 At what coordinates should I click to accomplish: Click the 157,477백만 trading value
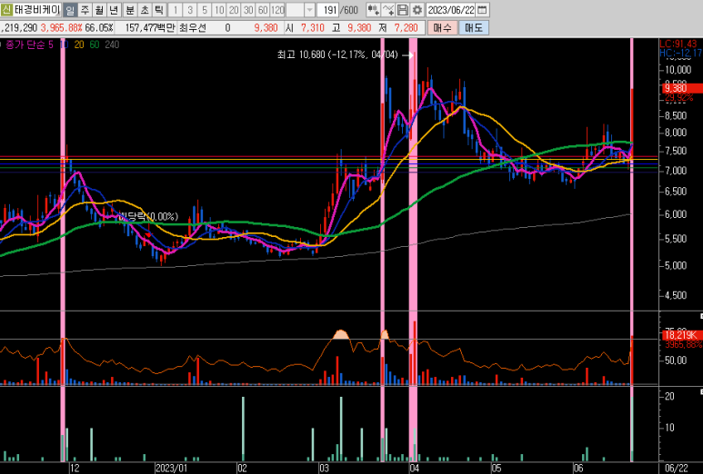coord(150,28)
